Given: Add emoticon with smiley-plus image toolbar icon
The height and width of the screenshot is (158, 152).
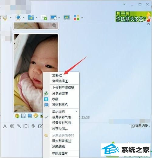Looking at the screenshot, I should pyautogui.click(x=17, y=116).
